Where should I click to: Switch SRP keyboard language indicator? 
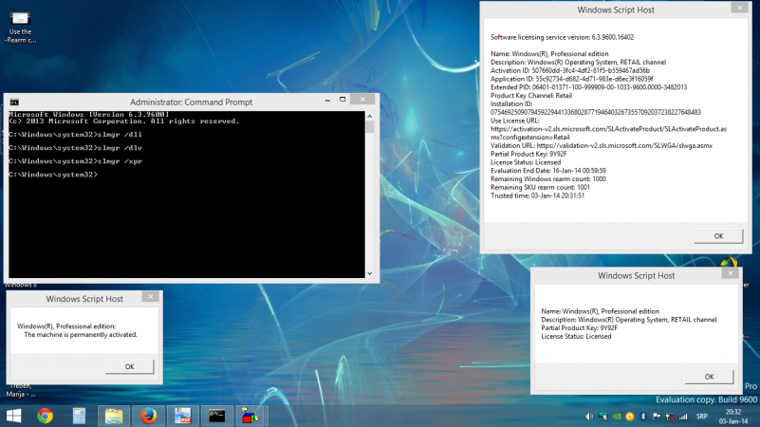[x=702, y=417]
